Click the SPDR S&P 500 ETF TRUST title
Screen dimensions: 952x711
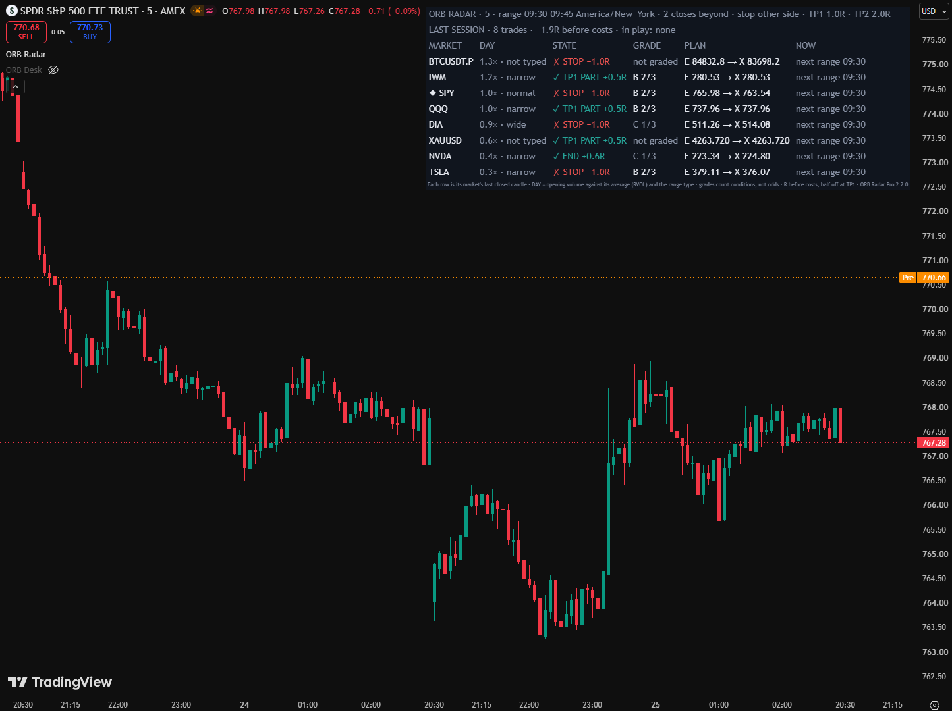(x=80, y=11)
